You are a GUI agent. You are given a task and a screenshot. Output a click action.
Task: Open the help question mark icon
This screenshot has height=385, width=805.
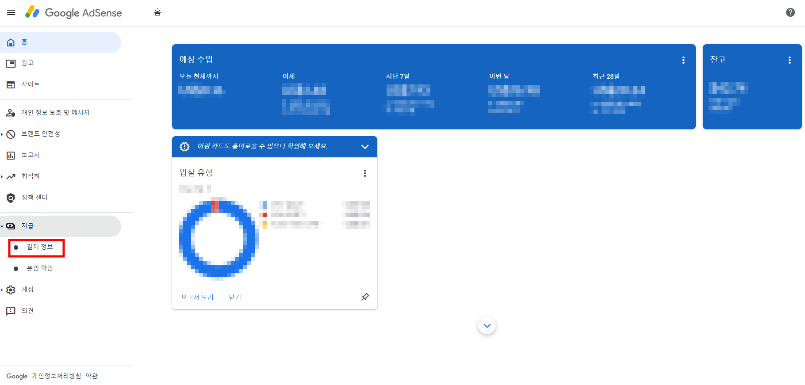790,12
